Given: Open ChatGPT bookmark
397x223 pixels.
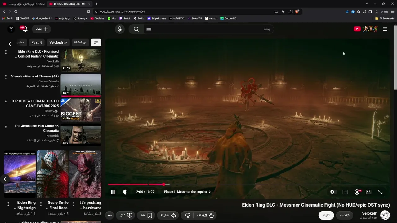Looking at the screenshot, I should [22, 18].
